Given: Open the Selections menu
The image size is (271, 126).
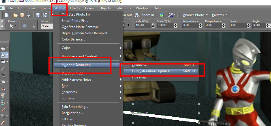Looking at the screenshot, I should [123, 8].
